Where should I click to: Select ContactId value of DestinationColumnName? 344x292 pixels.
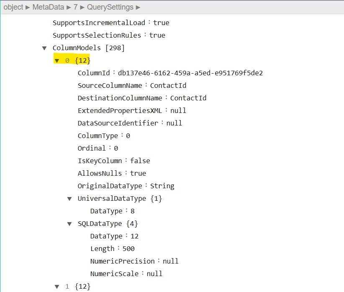[x=188, y=98]
